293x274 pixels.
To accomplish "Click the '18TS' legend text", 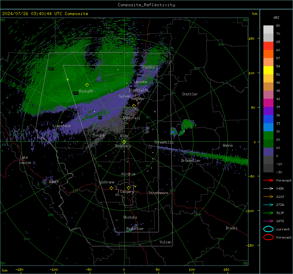I will [280, 221].
